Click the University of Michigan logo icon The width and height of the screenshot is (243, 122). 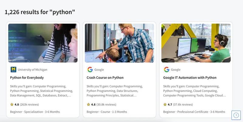coord(13,70)
